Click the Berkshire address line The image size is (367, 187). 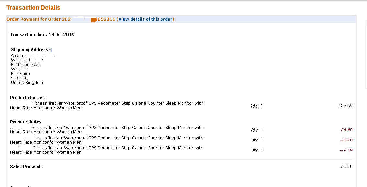pyautogui.click(x=20, y=74)
